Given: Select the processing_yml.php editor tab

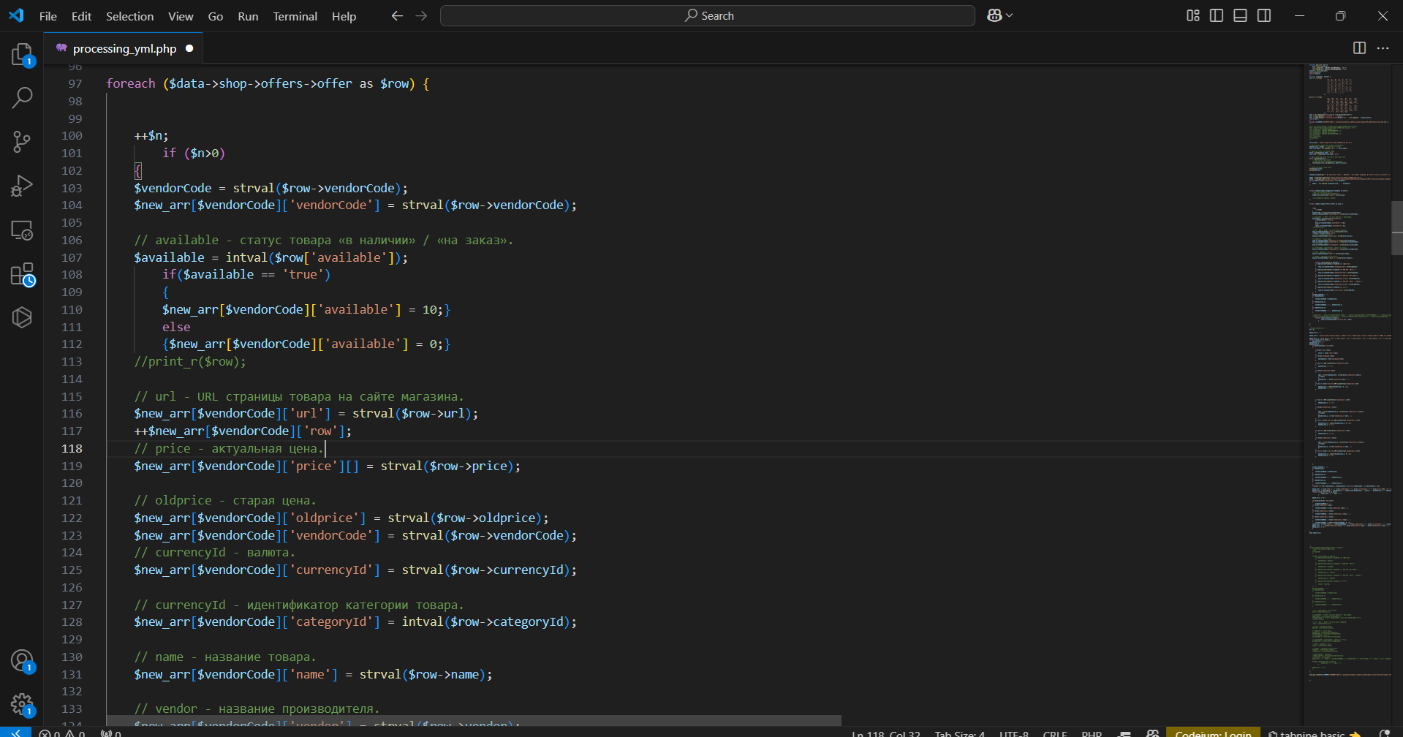Looking at the screenshot, I should coord(124,48).
